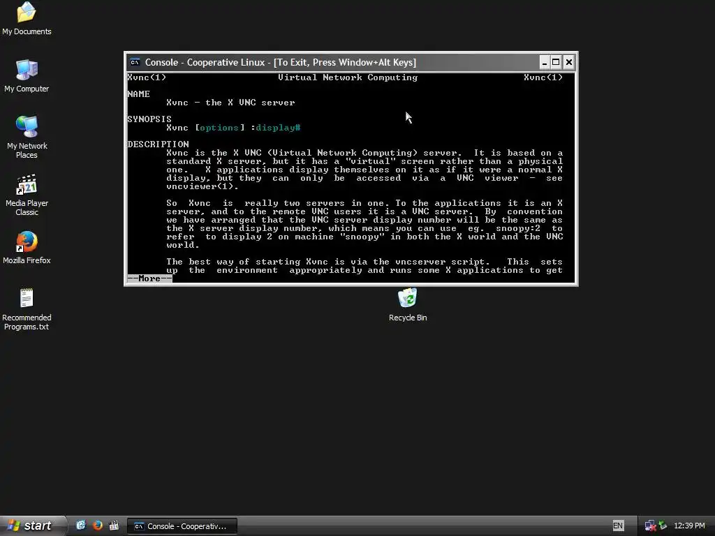
Task: Minimize the Cooperative Linux console window
Action: [x=545, y=62]
